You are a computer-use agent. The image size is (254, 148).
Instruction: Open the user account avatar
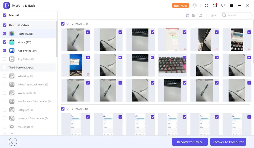pos(195,6)
